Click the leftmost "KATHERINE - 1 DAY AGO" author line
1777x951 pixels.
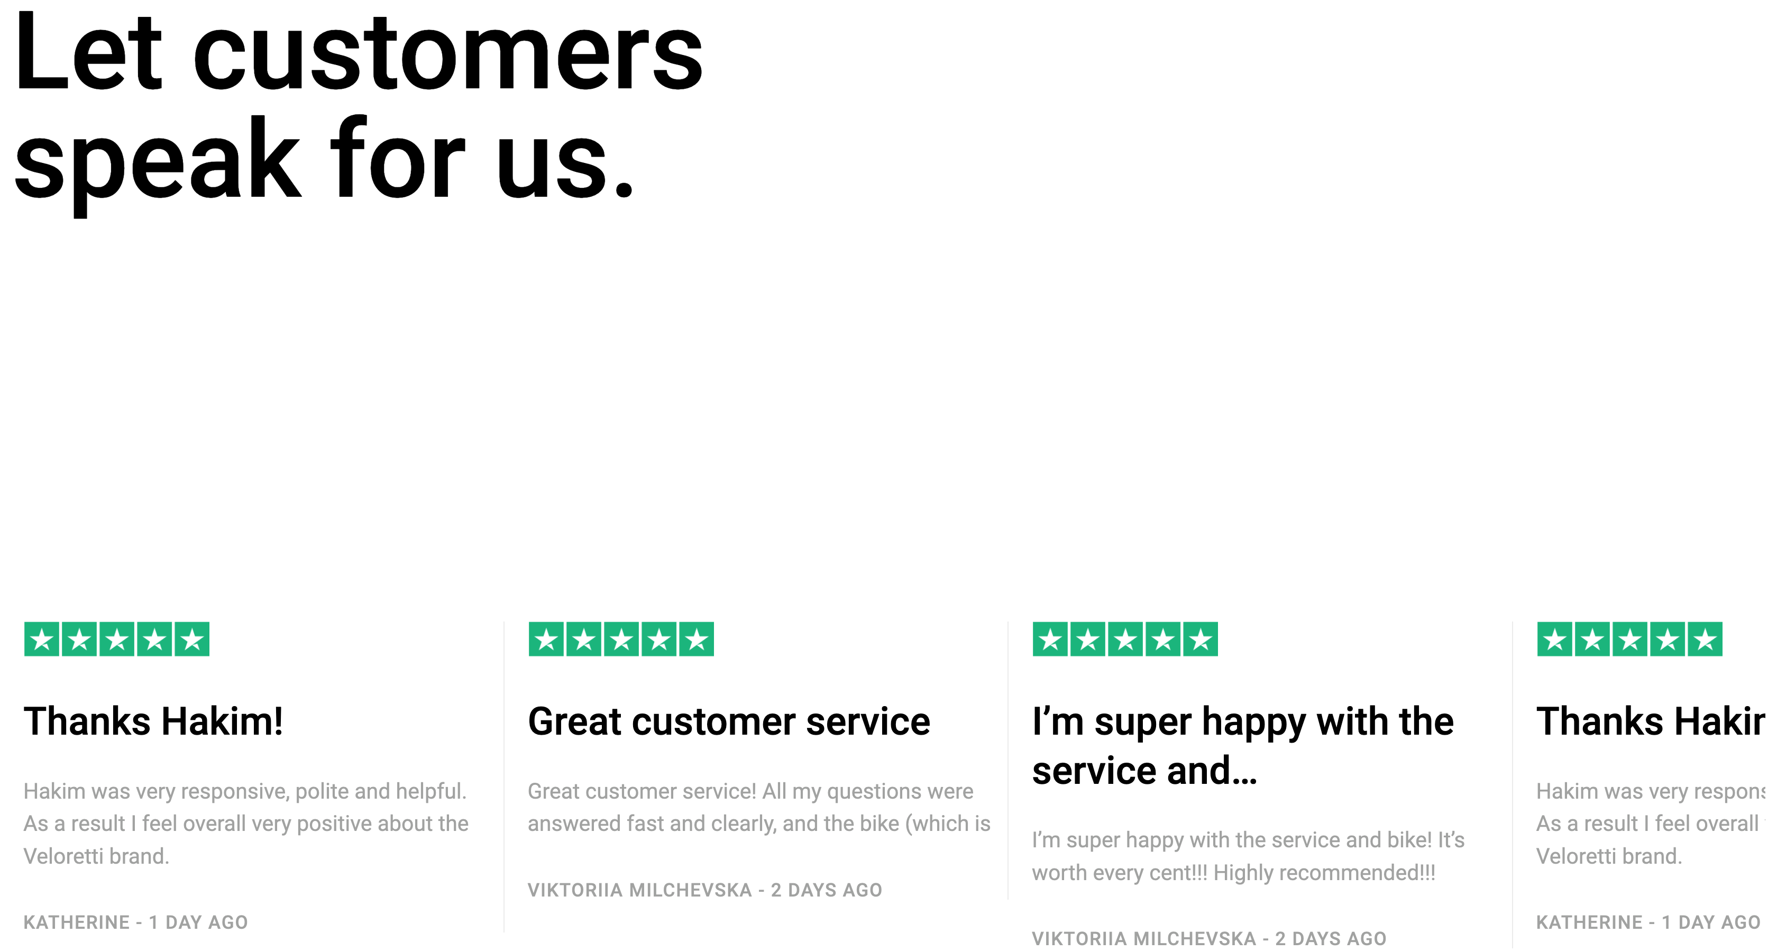click(x=135, y=923)
